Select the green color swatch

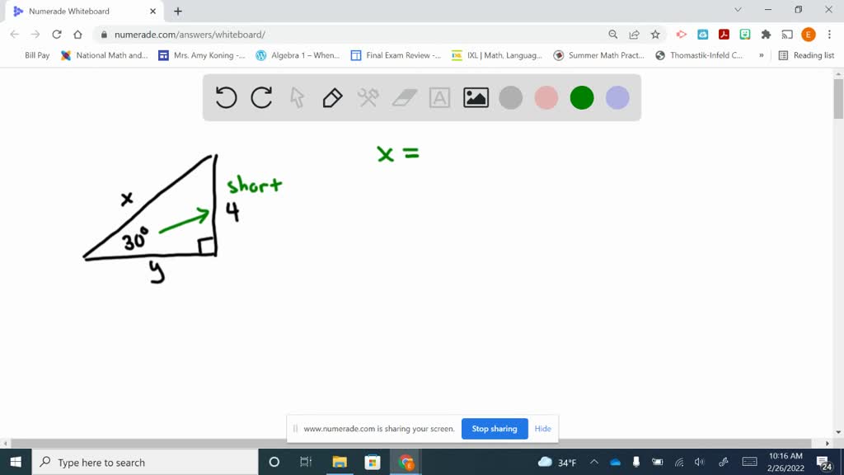581,97
